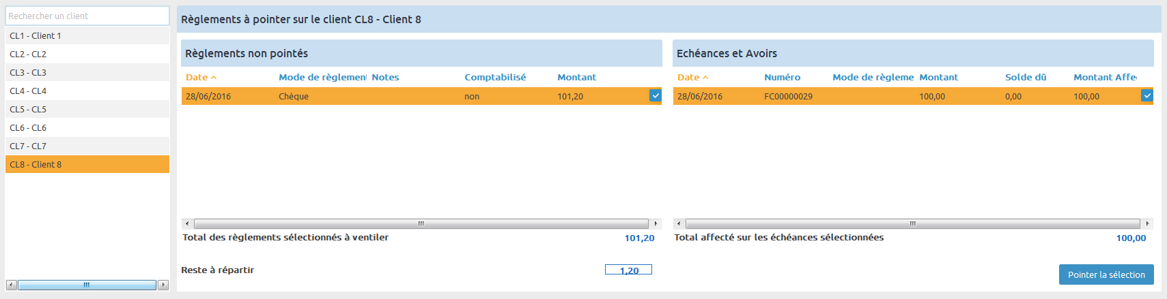Sort Echéances by Date column header
The height and width of the screenshot is (299, 1167).
(x=689, y=78)
